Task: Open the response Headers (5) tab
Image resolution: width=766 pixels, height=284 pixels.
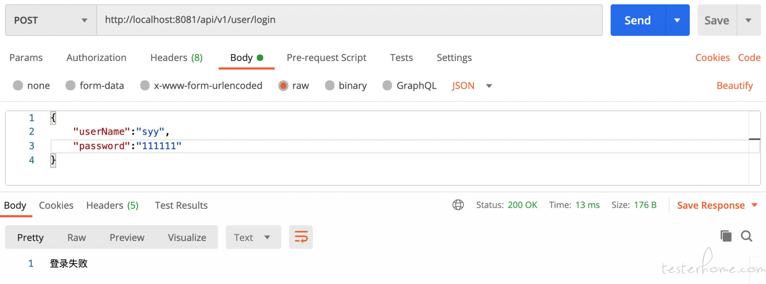Action: (x=113, y=205)
